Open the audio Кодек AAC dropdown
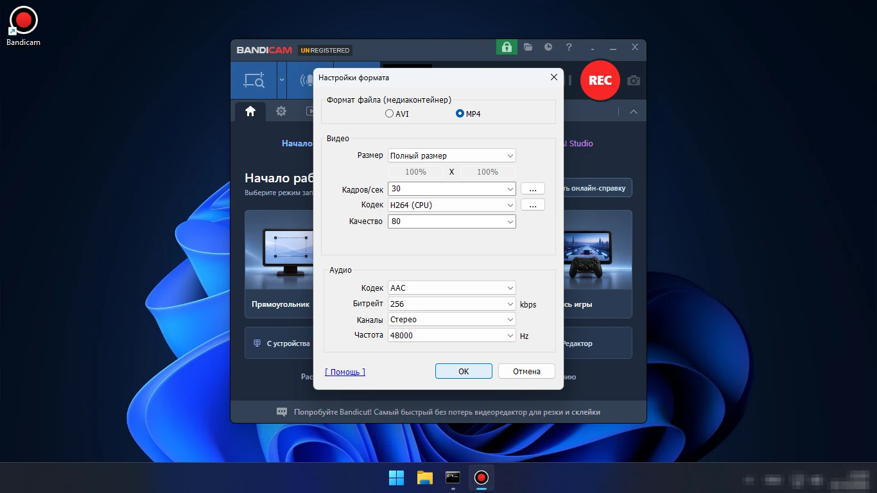Viewport: 877px width, 493px height. coord(452,288)
